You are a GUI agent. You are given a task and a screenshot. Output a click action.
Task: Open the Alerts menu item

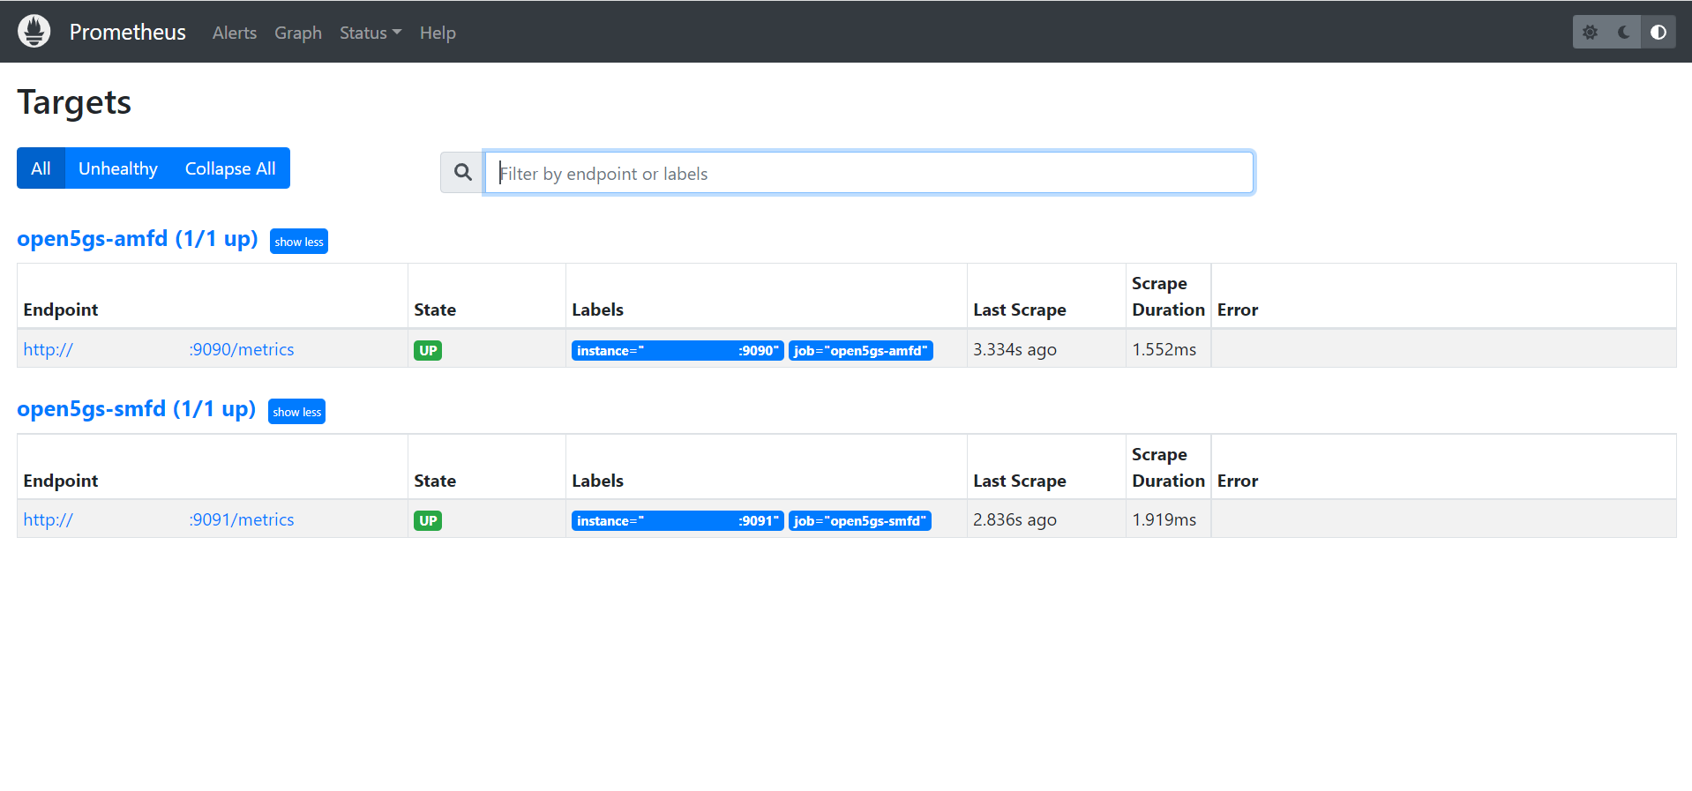[x=235, y=33]
